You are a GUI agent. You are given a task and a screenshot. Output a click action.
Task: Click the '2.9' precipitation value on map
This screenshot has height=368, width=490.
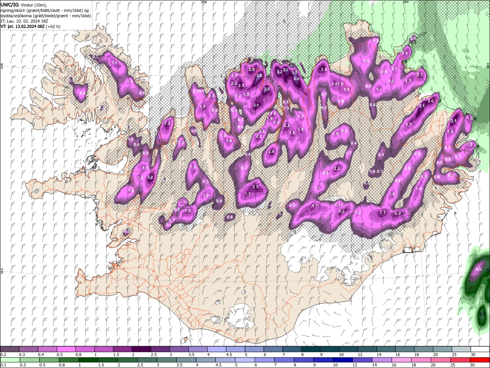tap(252, 69)
